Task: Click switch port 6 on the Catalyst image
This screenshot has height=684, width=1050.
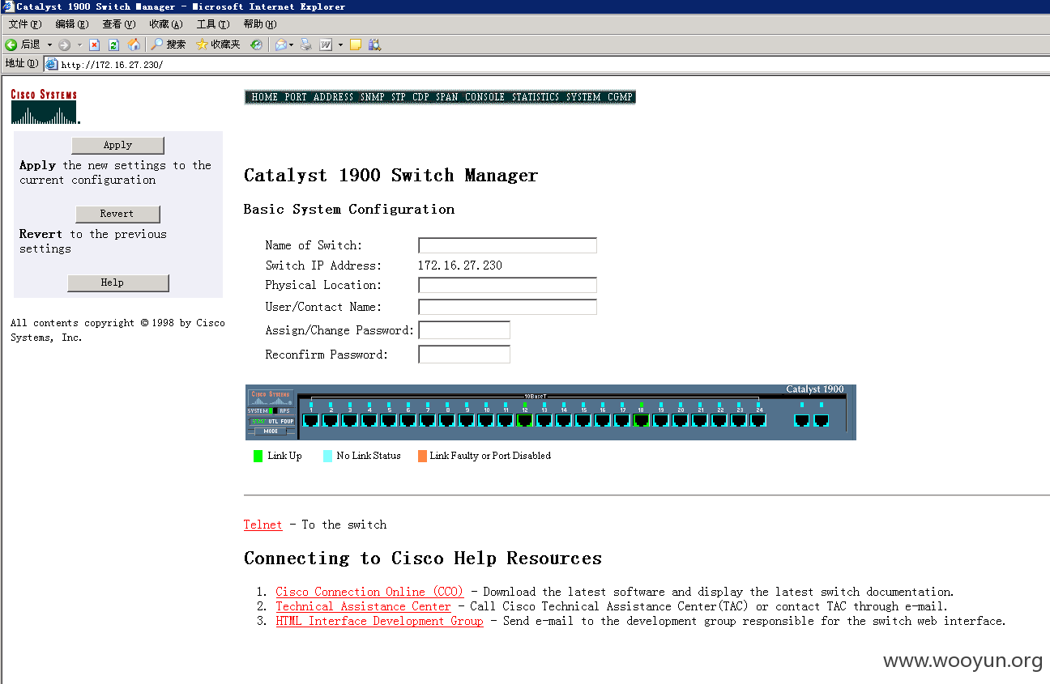Action: tap(408, 420)
